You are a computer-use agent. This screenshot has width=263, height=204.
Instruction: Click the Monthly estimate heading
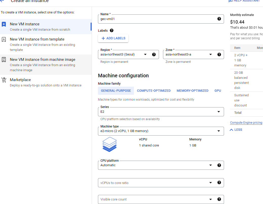[x=242, y=15]
